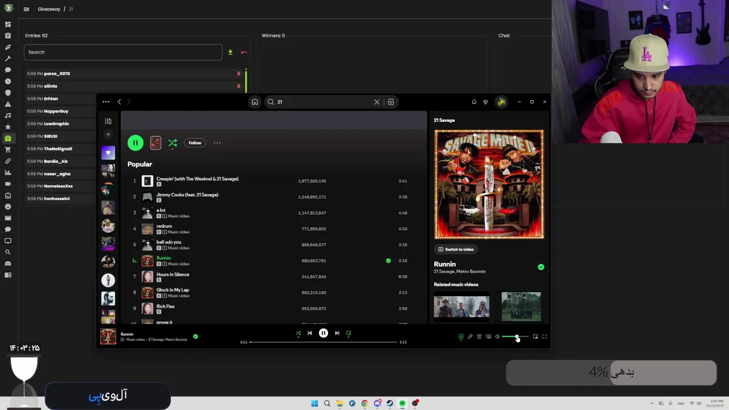Mute the Spotify volume
This screenshot has height=410, width=729.
point(497,337)
